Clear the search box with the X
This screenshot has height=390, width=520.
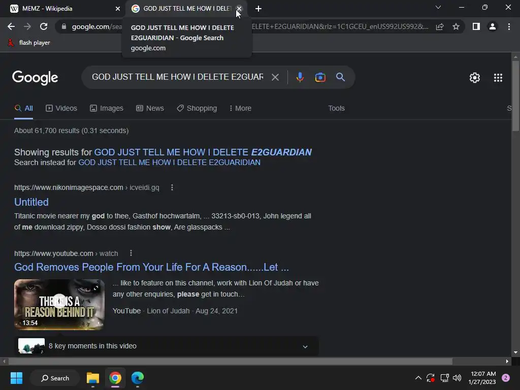tap(275, 77)
